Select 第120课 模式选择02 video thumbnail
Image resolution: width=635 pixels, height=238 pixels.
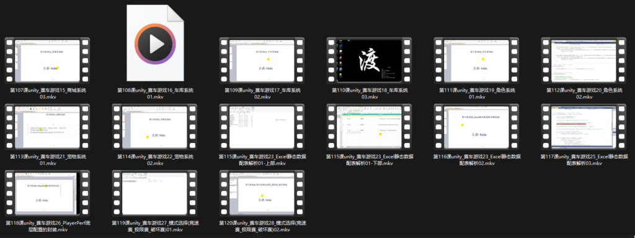coord(262,193)
